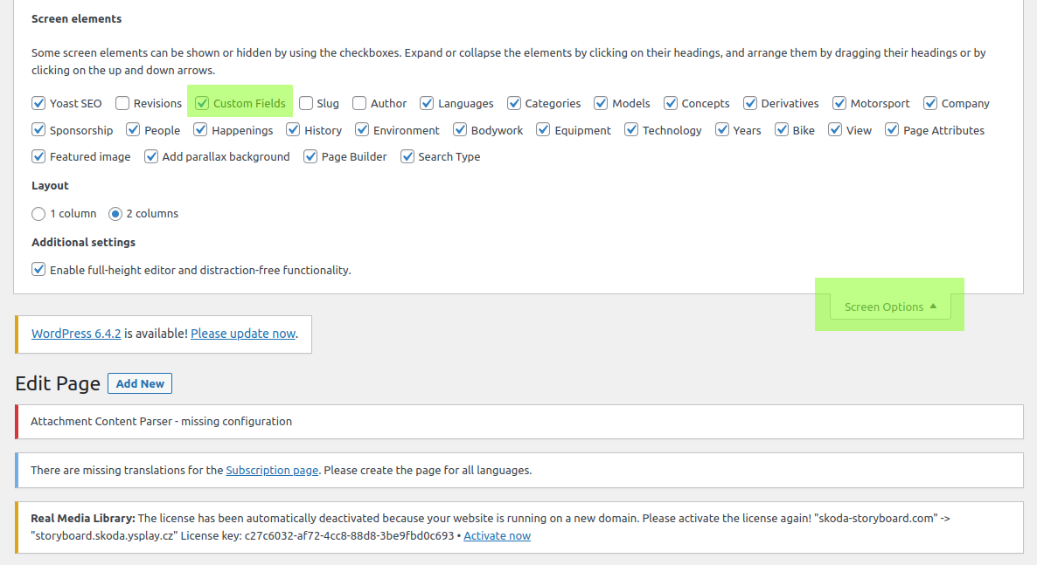Uncheck Add parallax background checkbox

[150, 156]
